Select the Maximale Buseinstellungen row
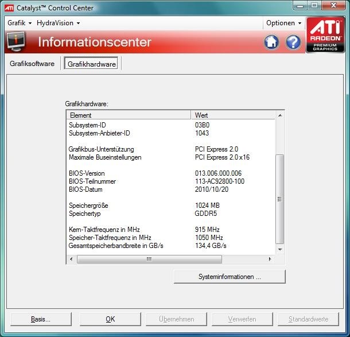Screen dimensions: 350x337 (171, 157)
